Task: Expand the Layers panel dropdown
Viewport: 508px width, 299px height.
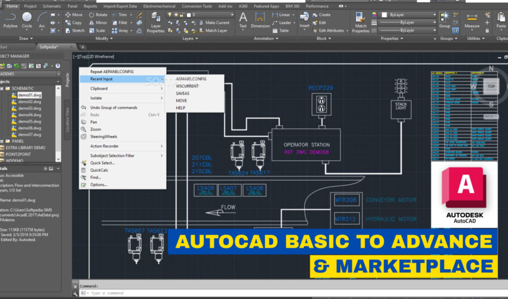Action: [x=190, y=38]
